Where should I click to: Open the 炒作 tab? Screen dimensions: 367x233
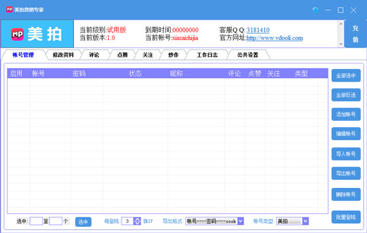(174, 55)
